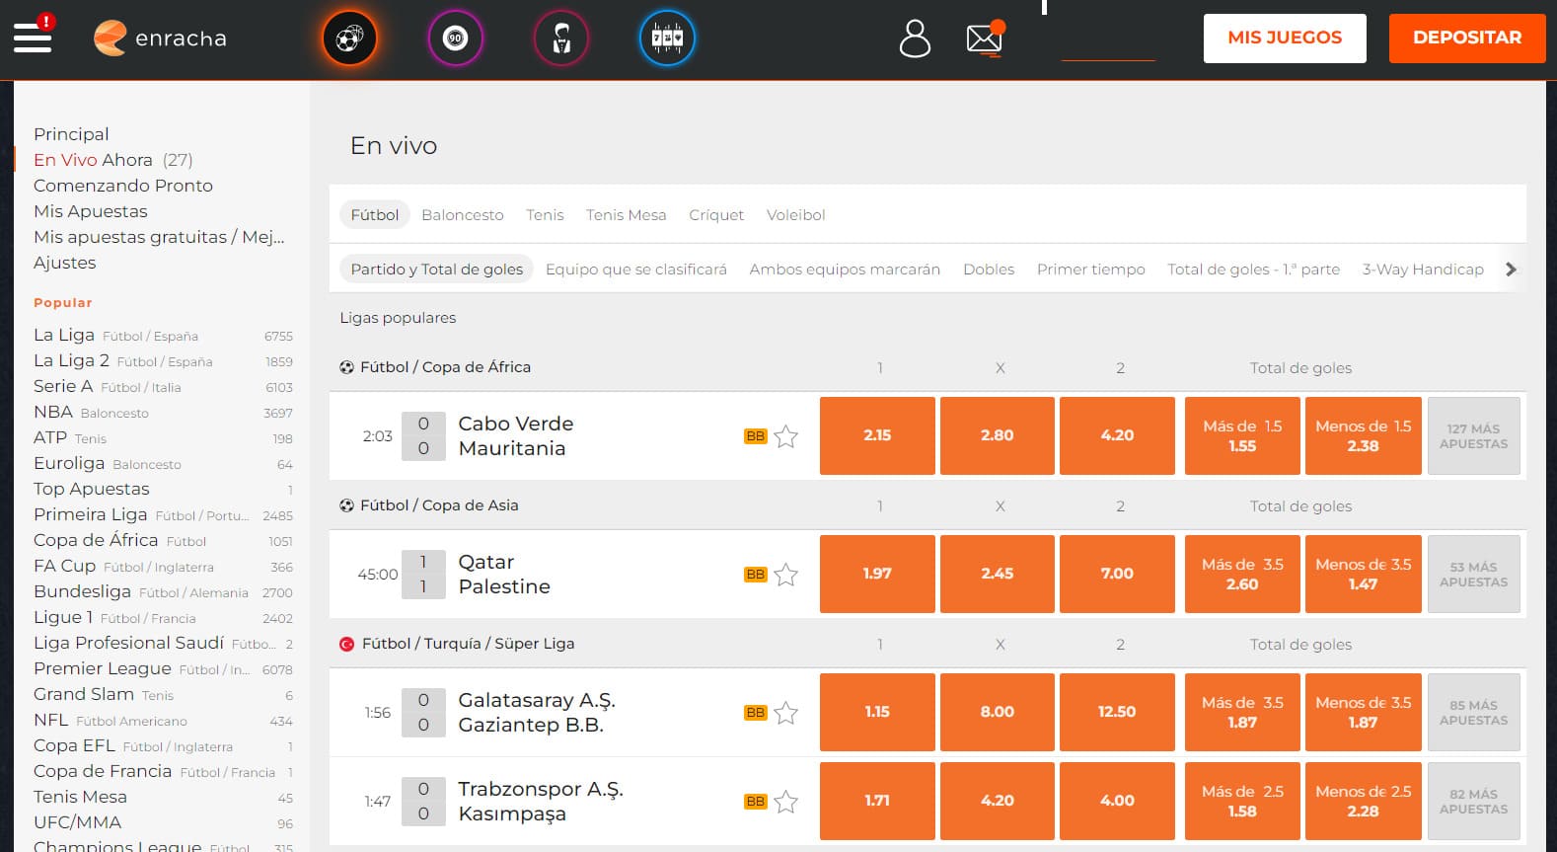Show 53 más apuestas for Qatar match
Image resolution: width=1557 pixels, height=852 pixels.
[x=1474, y=574]
